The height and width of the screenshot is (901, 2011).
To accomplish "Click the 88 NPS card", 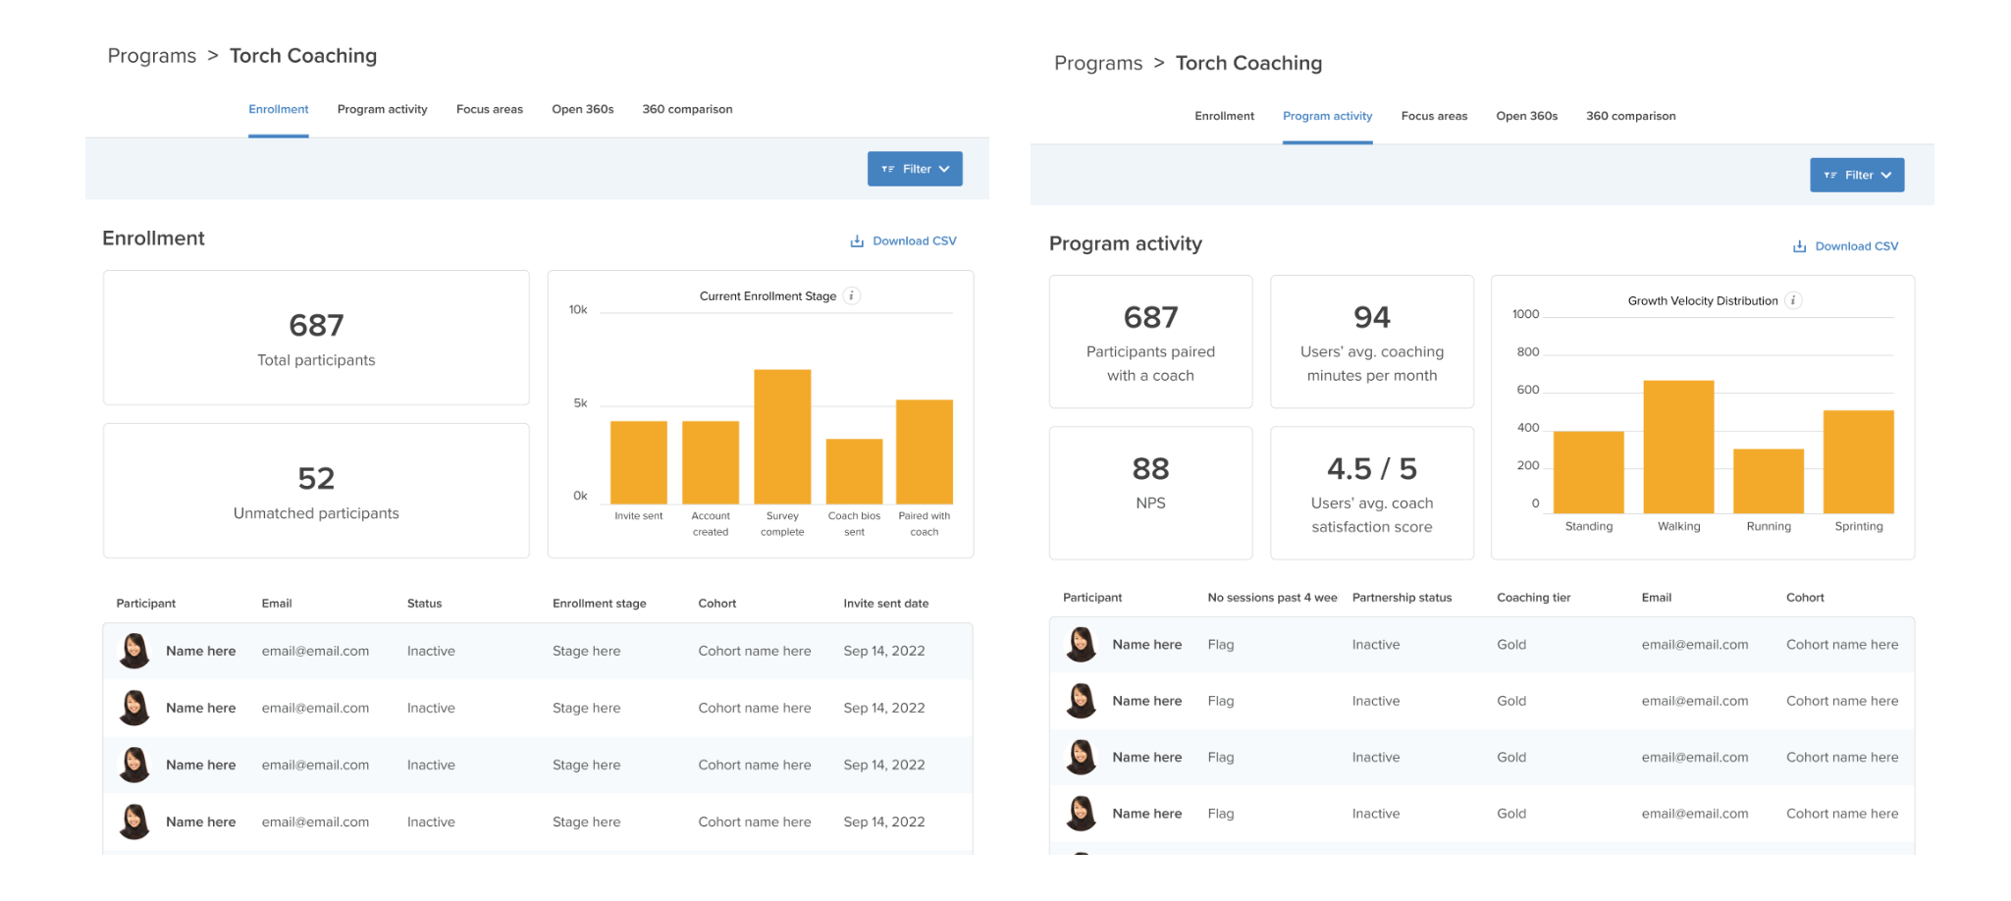I will pyautogui.click(x=1150, y=493).
